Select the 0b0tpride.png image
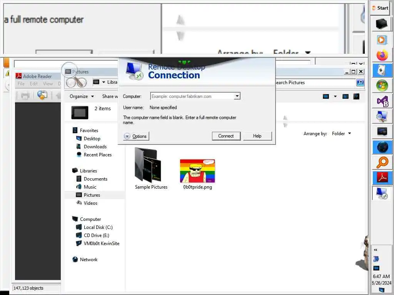Image resolution: width=394 pixels, height=295 pixels. (197, 174)
